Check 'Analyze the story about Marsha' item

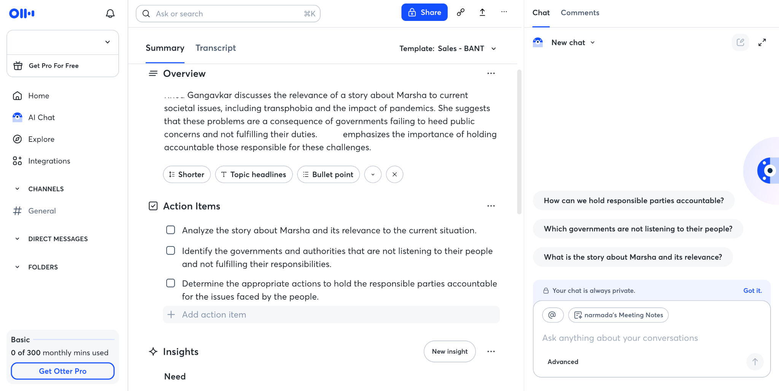171,230
